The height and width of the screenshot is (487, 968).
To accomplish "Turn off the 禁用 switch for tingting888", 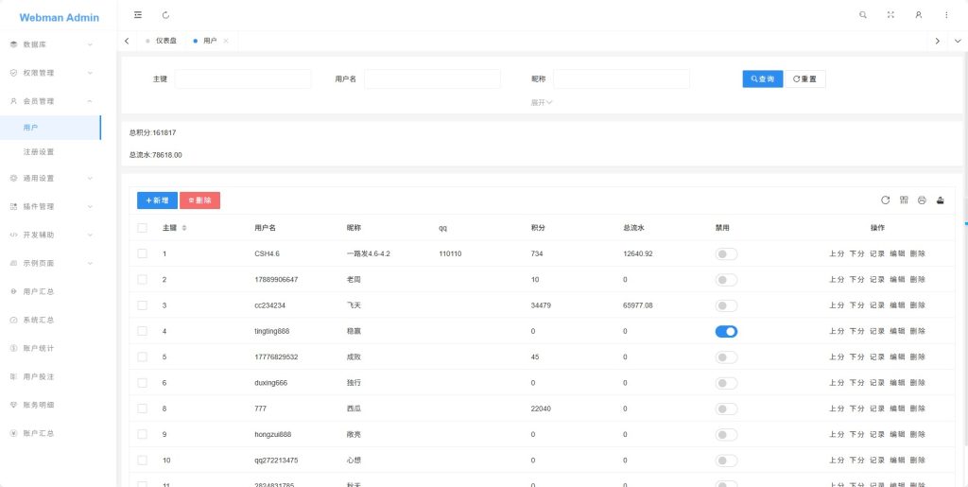I will pyautogui.click(x=726, y=332).
